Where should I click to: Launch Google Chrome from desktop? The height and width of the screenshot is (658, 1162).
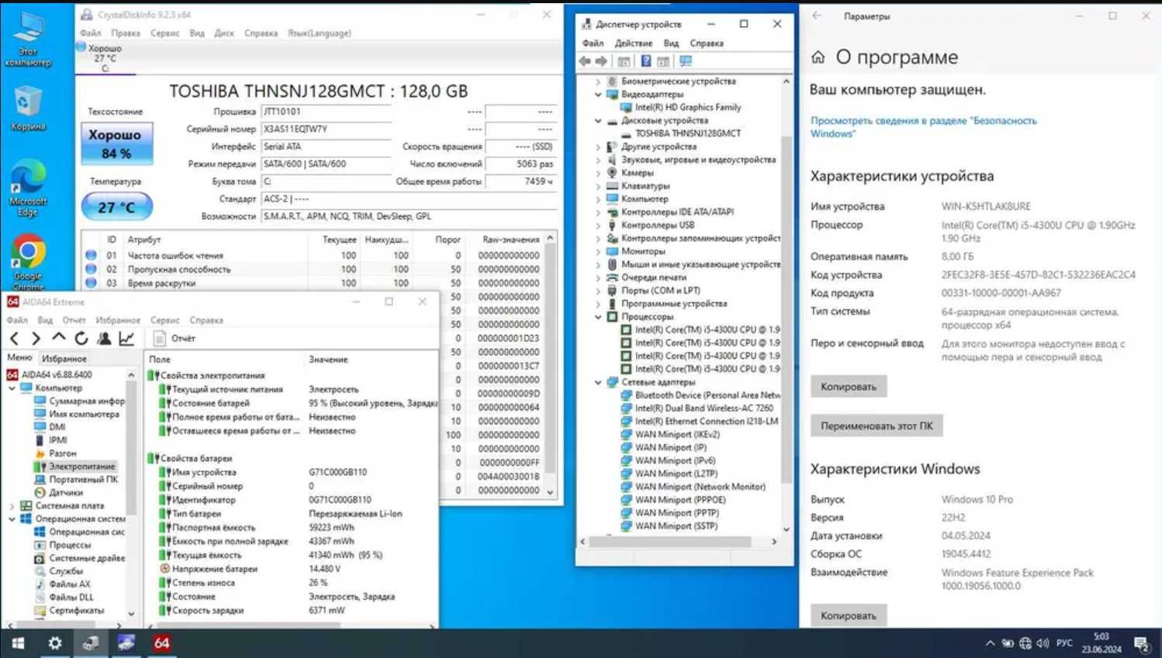tap(28, 262)
